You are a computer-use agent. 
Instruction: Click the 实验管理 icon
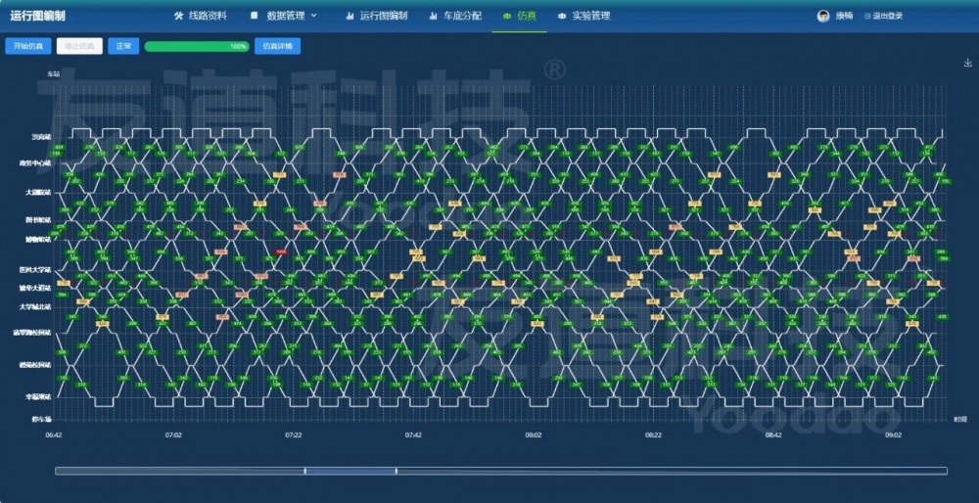[562, 16]
